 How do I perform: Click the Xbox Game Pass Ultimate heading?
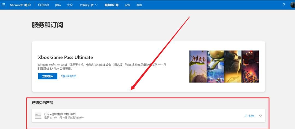click(x=66, y=57)
